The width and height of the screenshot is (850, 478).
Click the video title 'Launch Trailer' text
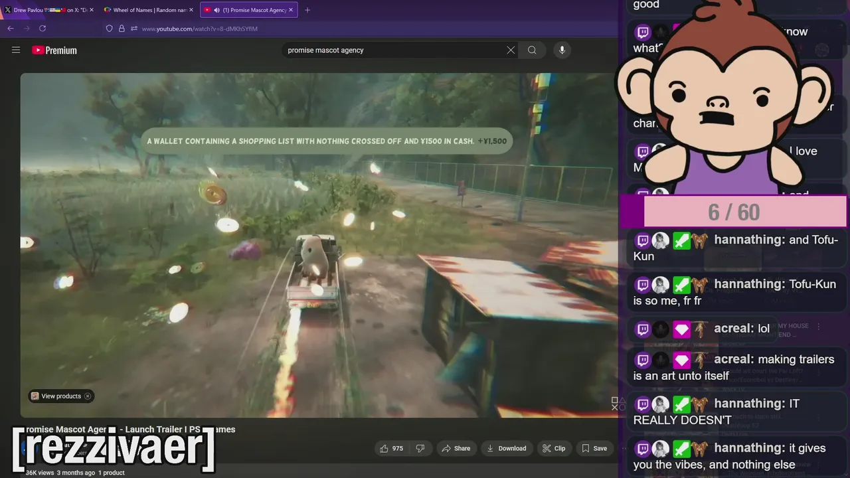154,430
